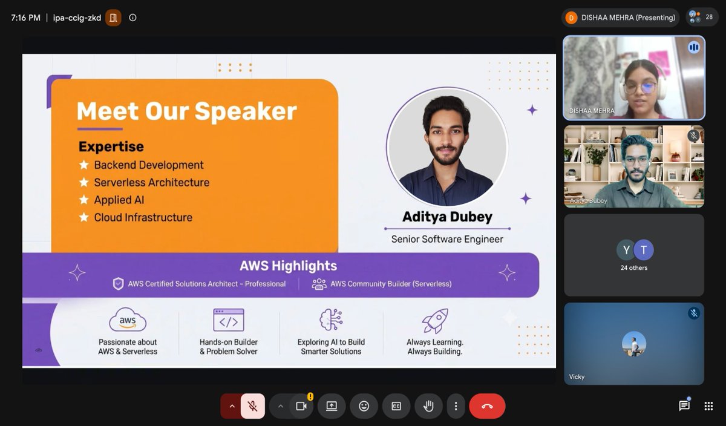Turn on the camera
Image resolution: width=726 pixels, height=426 pixels.
[301, 406]
